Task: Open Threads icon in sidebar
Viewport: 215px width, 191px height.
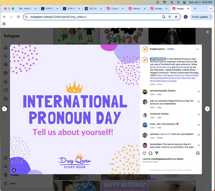Action: (6, 175)
